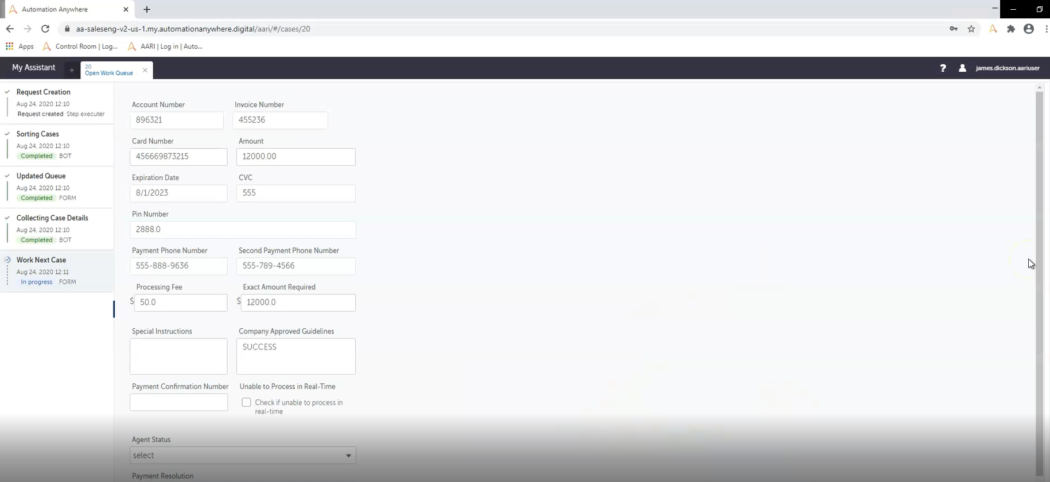Click the Amount field showing 12000.00
The height and width of the screenshot is (482, 1050).
[296, 157]
